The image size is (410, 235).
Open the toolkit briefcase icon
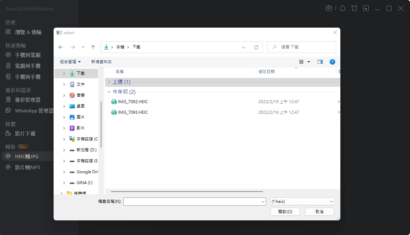[x=329, y=8]
